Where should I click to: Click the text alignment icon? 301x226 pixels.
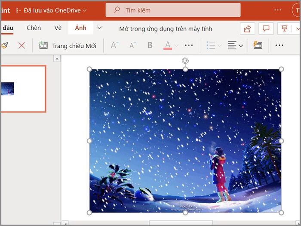pos(232,45)
